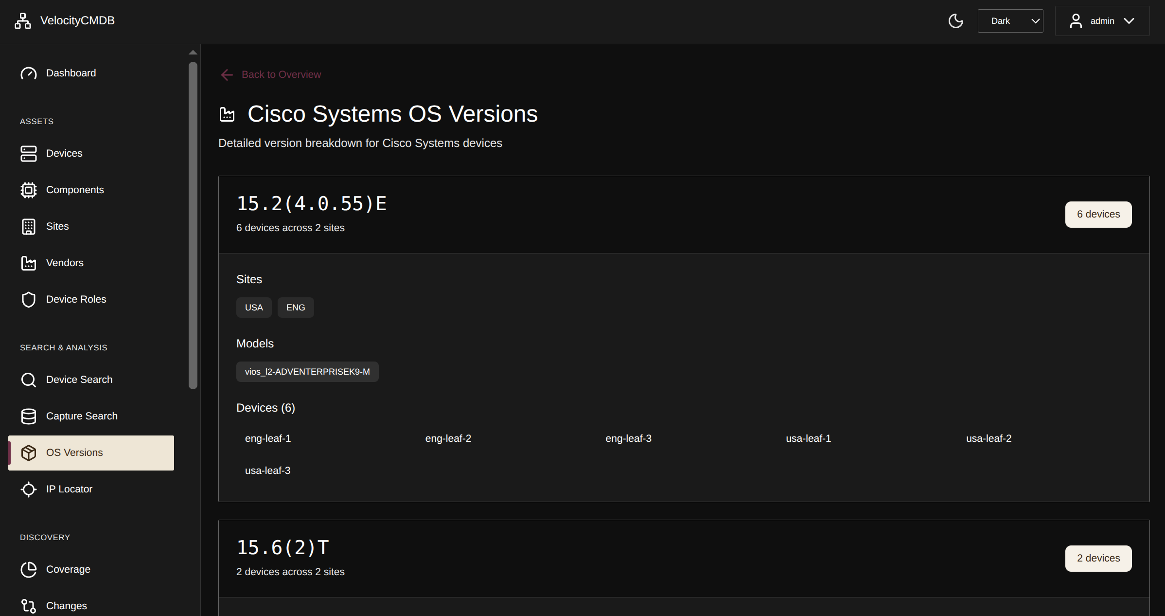Click the Changes git icon
The width and height of the screenshot is (1165, 616).
point(29,606)
